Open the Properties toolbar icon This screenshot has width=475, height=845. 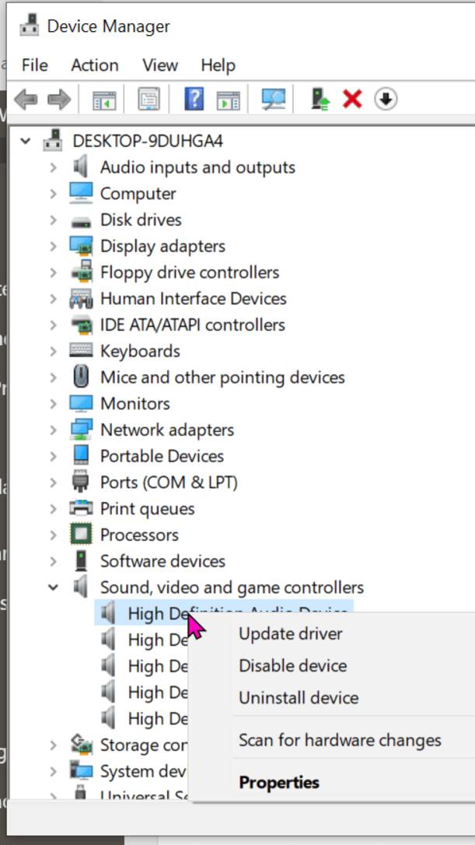point(148,100)
